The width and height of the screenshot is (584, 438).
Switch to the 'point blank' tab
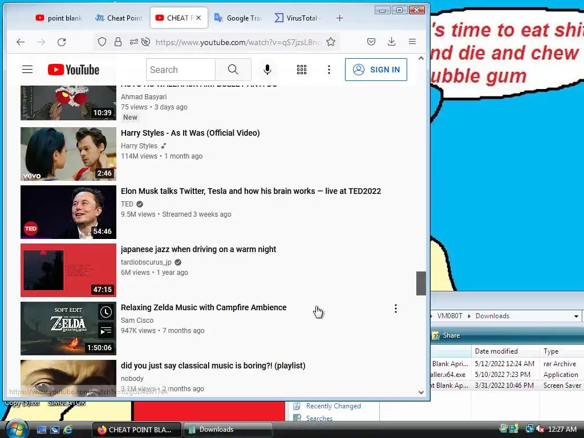point(59,18)
